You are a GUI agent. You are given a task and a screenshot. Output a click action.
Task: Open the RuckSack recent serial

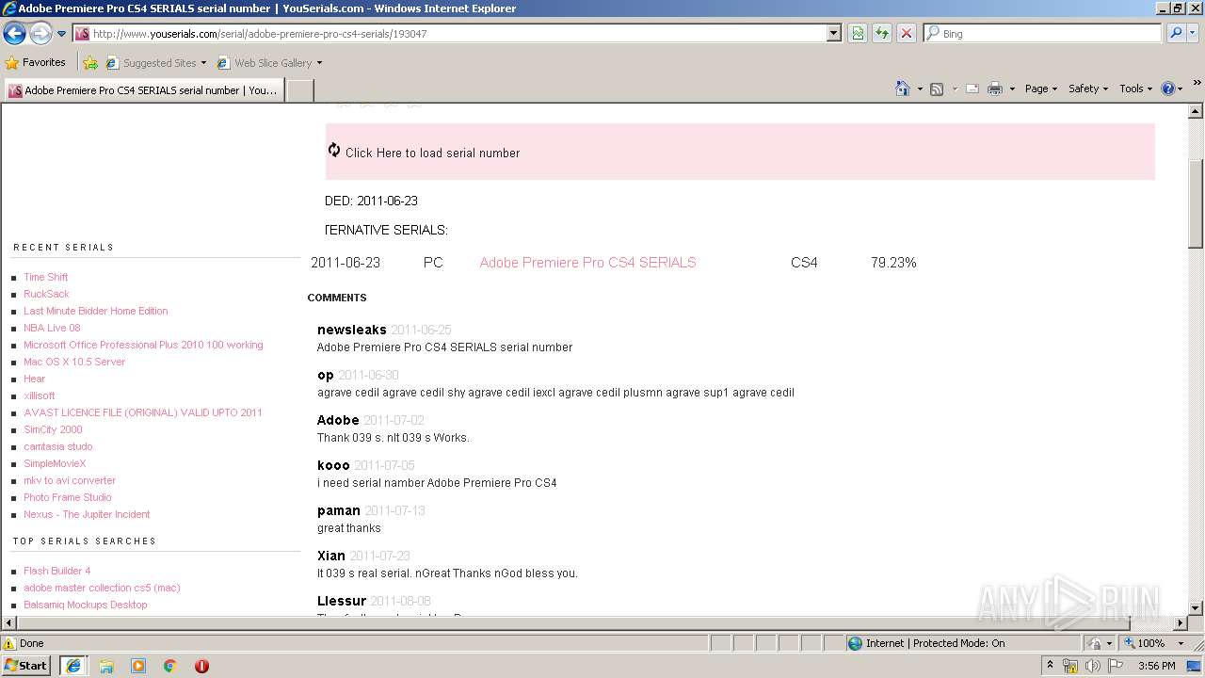46,294
